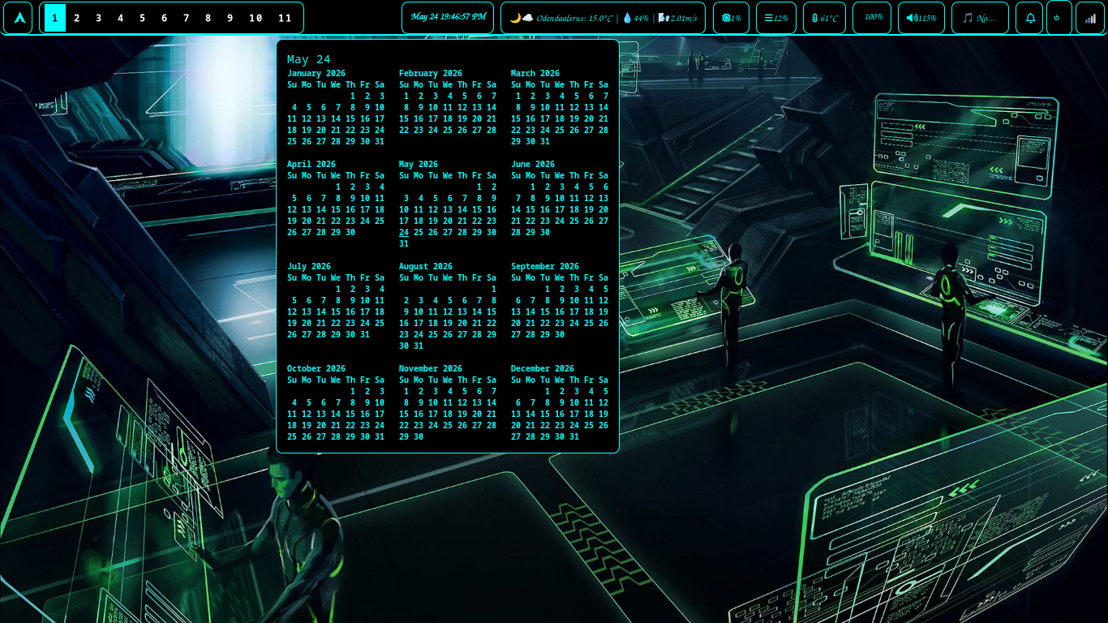Click the June 2026 month title
1108x623 pixels.
click(533, 164)
